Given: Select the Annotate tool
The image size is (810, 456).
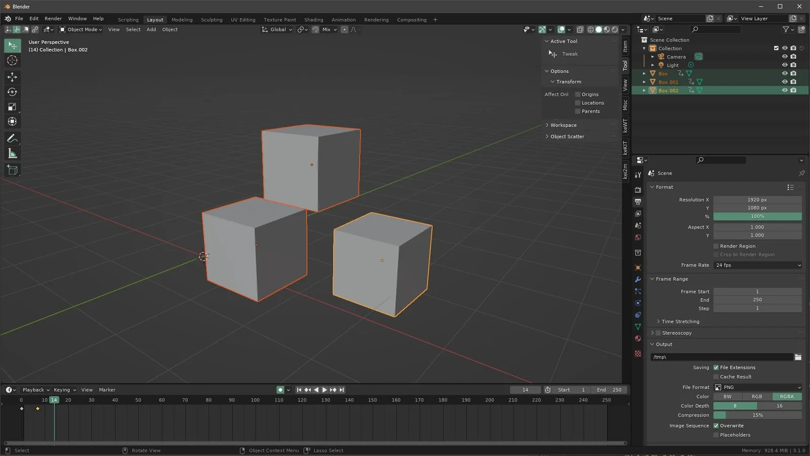Looking at the screenshot, I should tap(12, 138).
